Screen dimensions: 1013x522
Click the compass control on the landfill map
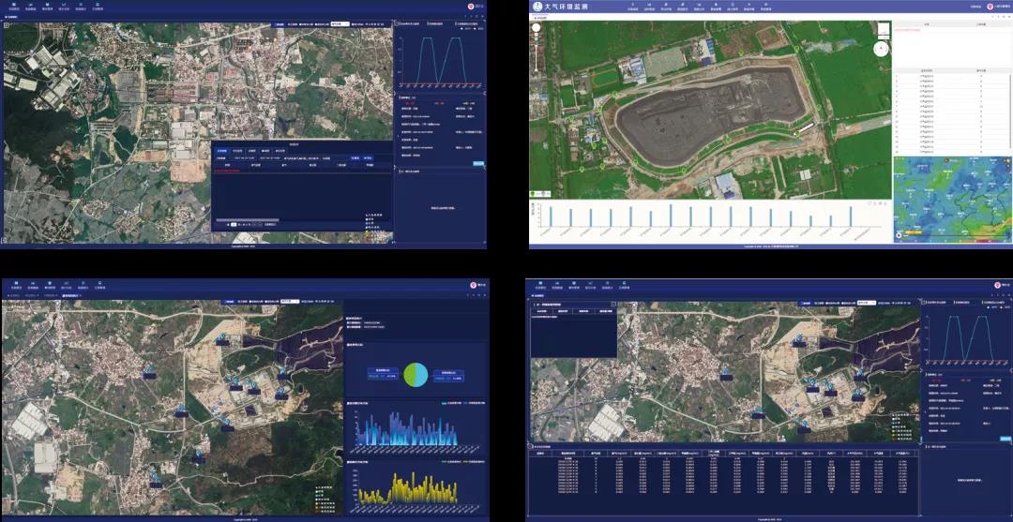click(882, 49)
